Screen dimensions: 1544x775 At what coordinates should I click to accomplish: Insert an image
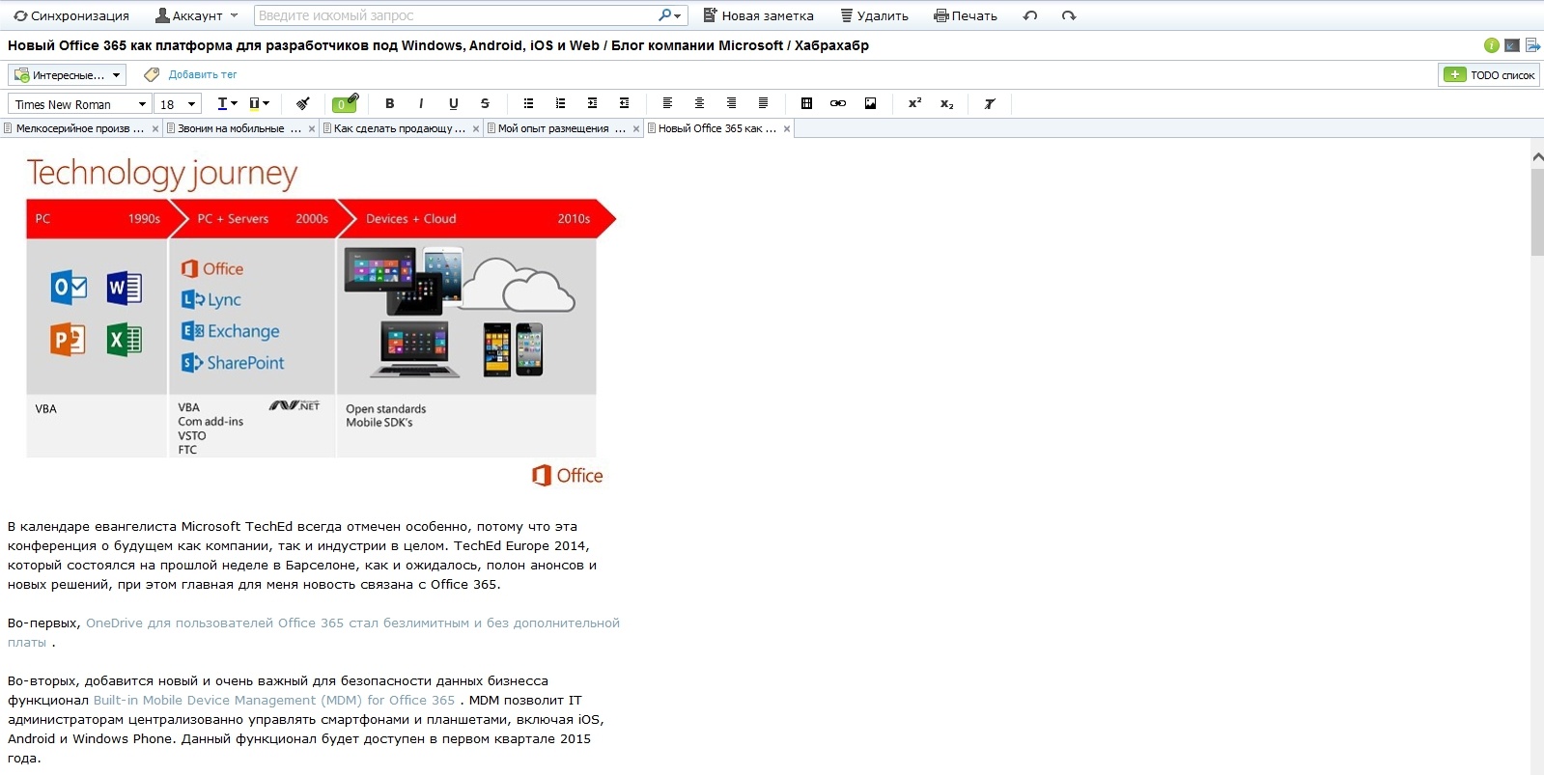(870, 103)
